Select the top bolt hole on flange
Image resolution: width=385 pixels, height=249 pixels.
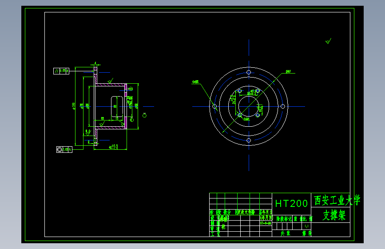(249, 72)
